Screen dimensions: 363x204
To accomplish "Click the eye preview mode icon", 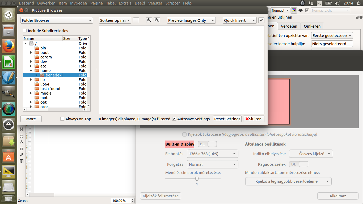I will 301,11.
